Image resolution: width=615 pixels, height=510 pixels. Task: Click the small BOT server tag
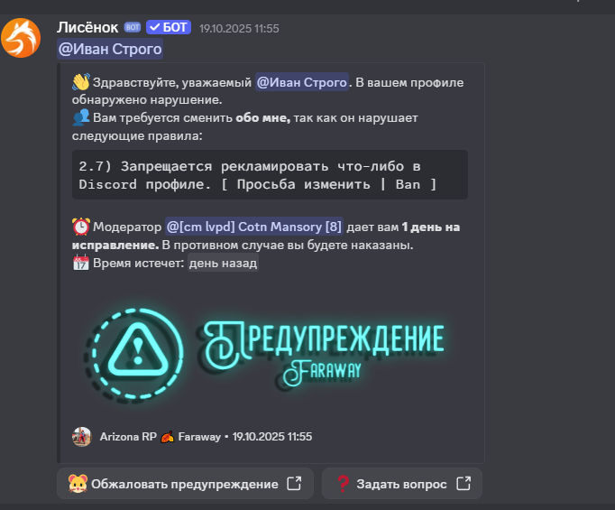(x=133, y=27)
